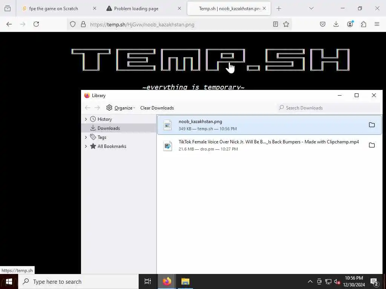The width and height of the screenshot is (386, 289).
Task: Click Clear Downloads button
Action: [x=157, y=108]
